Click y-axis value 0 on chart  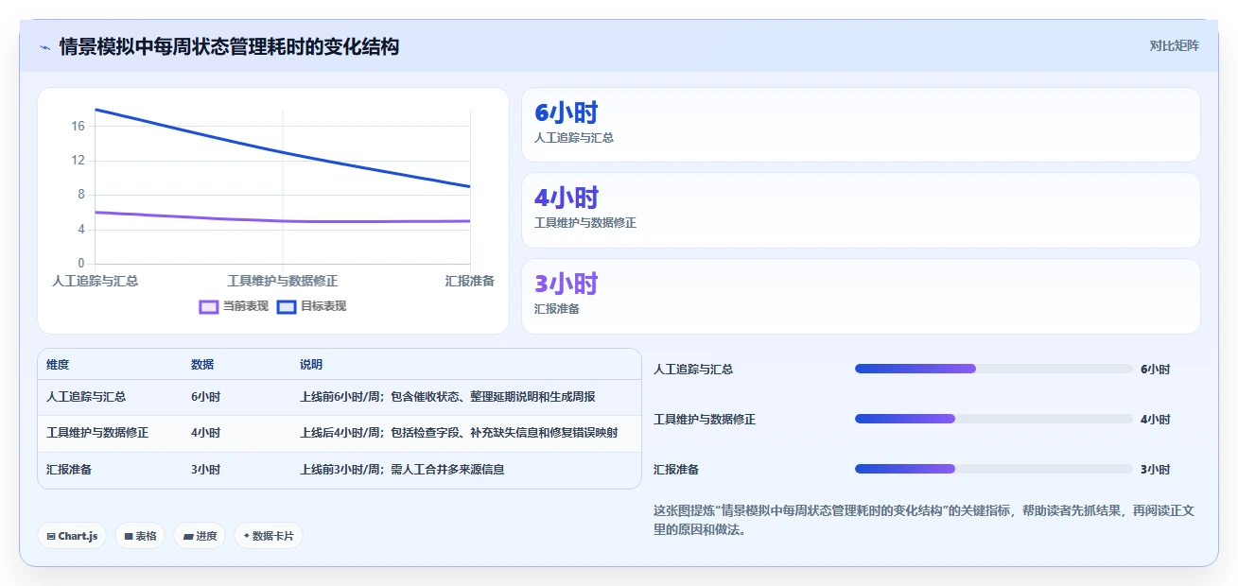point(81,263)
